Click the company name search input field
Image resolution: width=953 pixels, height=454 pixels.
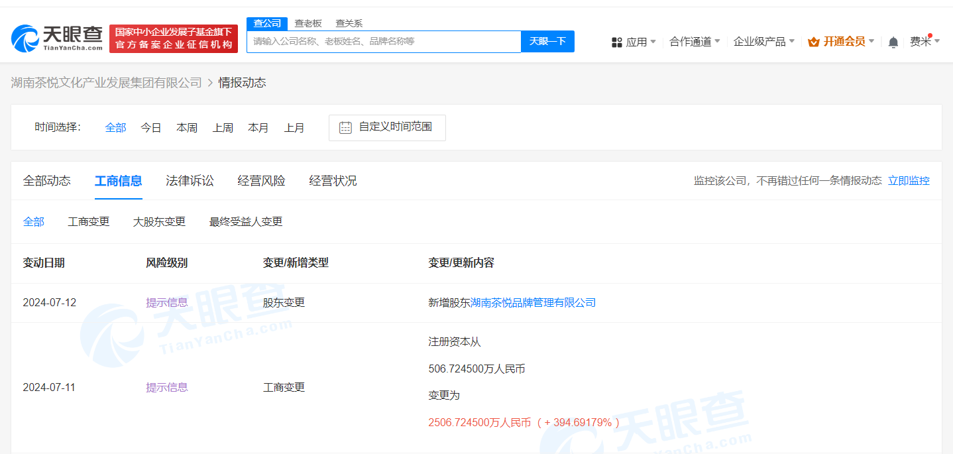tap(383, 41)
